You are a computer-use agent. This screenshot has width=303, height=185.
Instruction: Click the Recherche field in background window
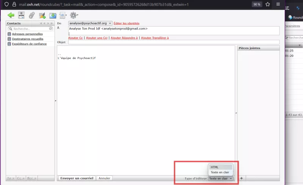[x=294, y=38]
